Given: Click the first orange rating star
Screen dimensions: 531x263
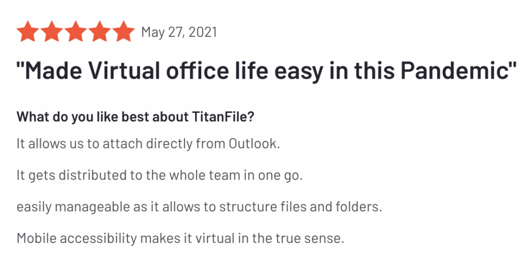Looking at the screenshot, I should pyautogui.click(x=28, y=32).
